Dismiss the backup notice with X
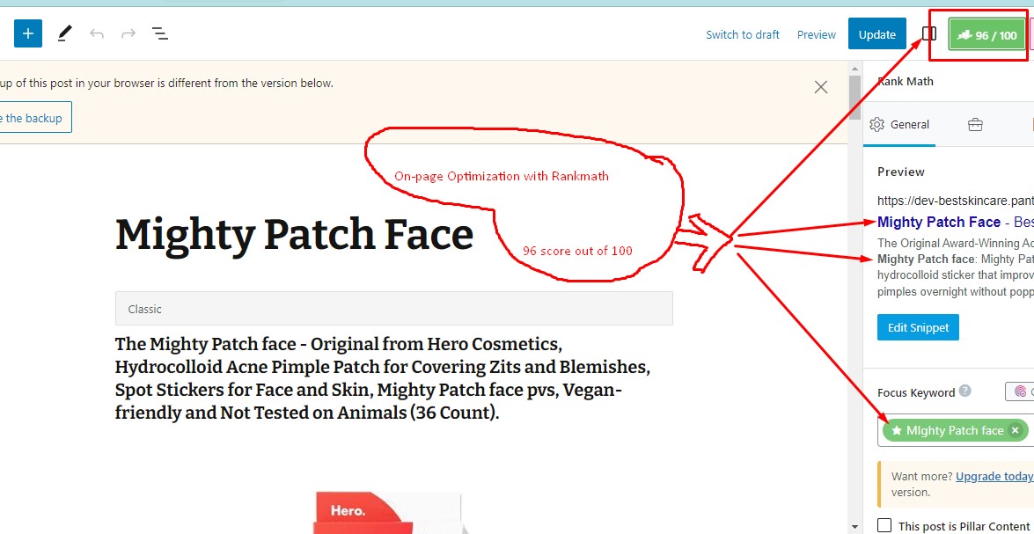 pyautogui.click(x=820, y=87)
